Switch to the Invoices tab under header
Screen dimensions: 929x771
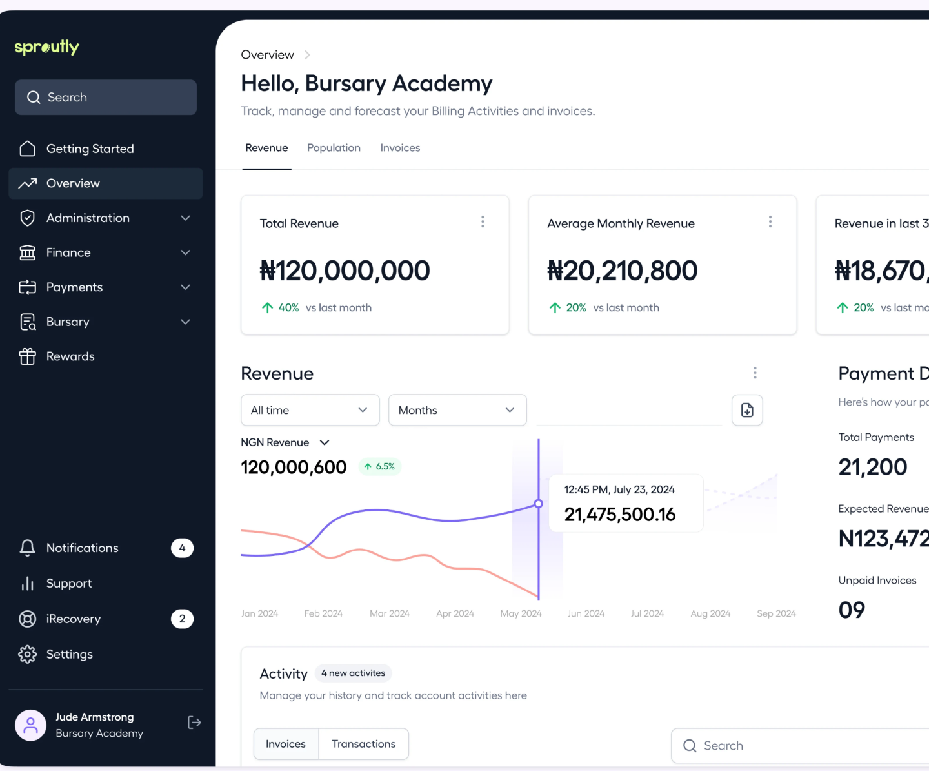click(400, 148)
